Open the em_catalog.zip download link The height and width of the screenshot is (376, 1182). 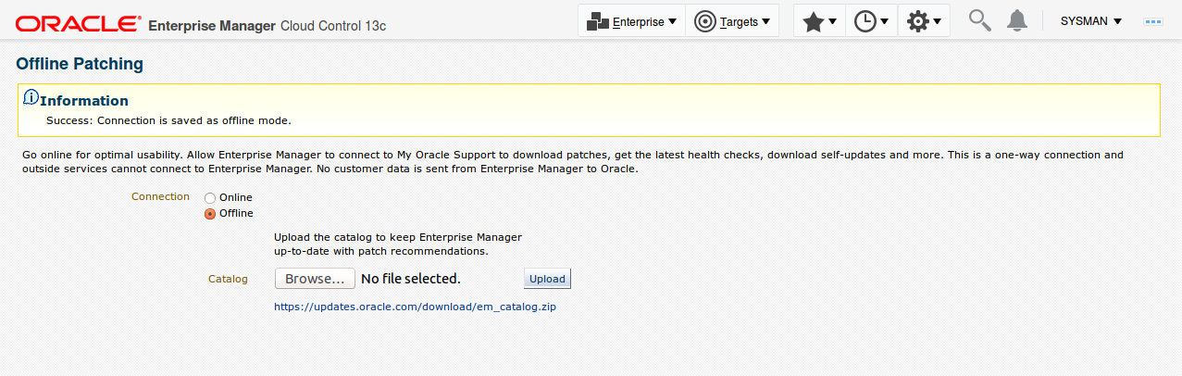pyautogui.click(x=415, y=306)
